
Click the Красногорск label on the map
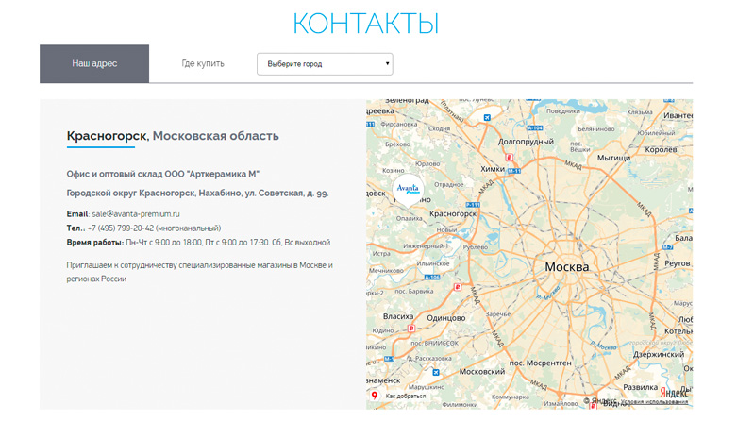tap(453, 214)
